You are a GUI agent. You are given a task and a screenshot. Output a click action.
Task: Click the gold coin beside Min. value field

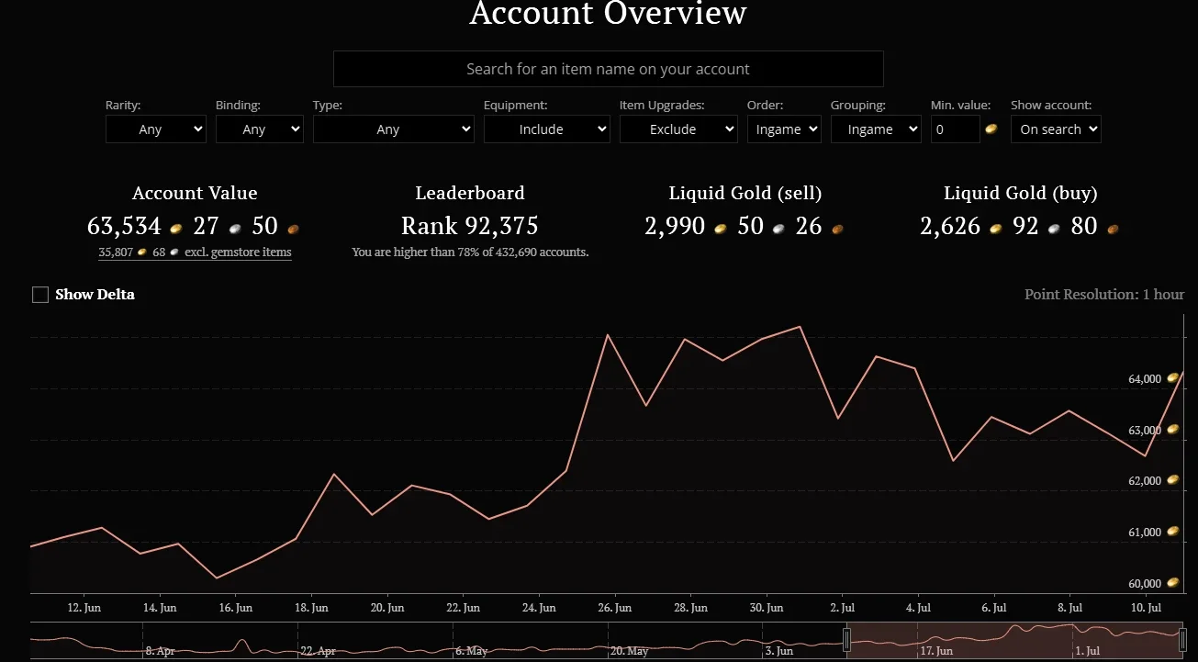coord(991,129)
